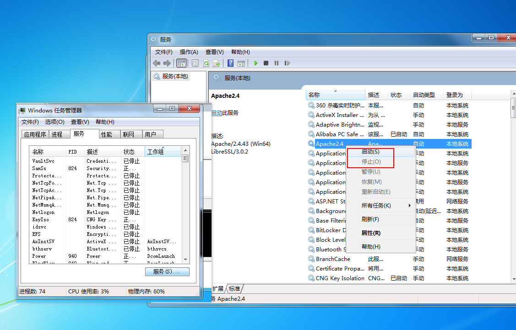Screen dimensions: 516x330
Task: Toggle the Show/Hide Console Tree toolbar icon
Action: click(181, 63)
